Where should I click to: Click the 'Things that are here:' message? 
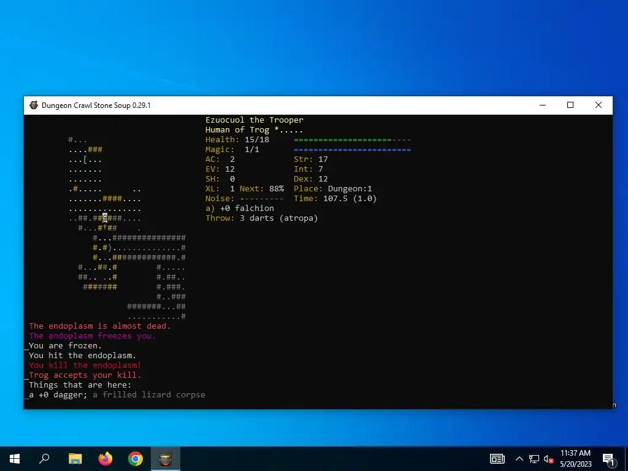click(80, 385)
